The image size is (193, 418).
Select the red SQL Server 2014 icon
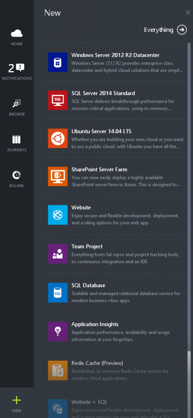[x=58, y=100]
